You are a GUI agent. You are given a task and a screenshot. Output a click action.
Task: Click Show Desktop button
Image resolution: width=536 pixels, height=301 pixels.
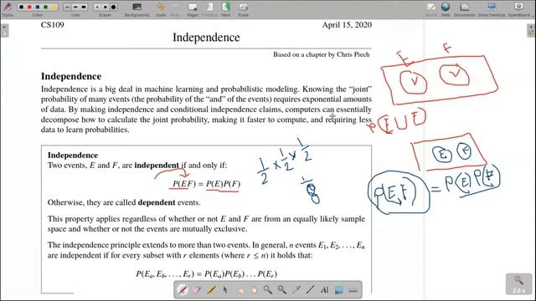click(x=492, y=9)
